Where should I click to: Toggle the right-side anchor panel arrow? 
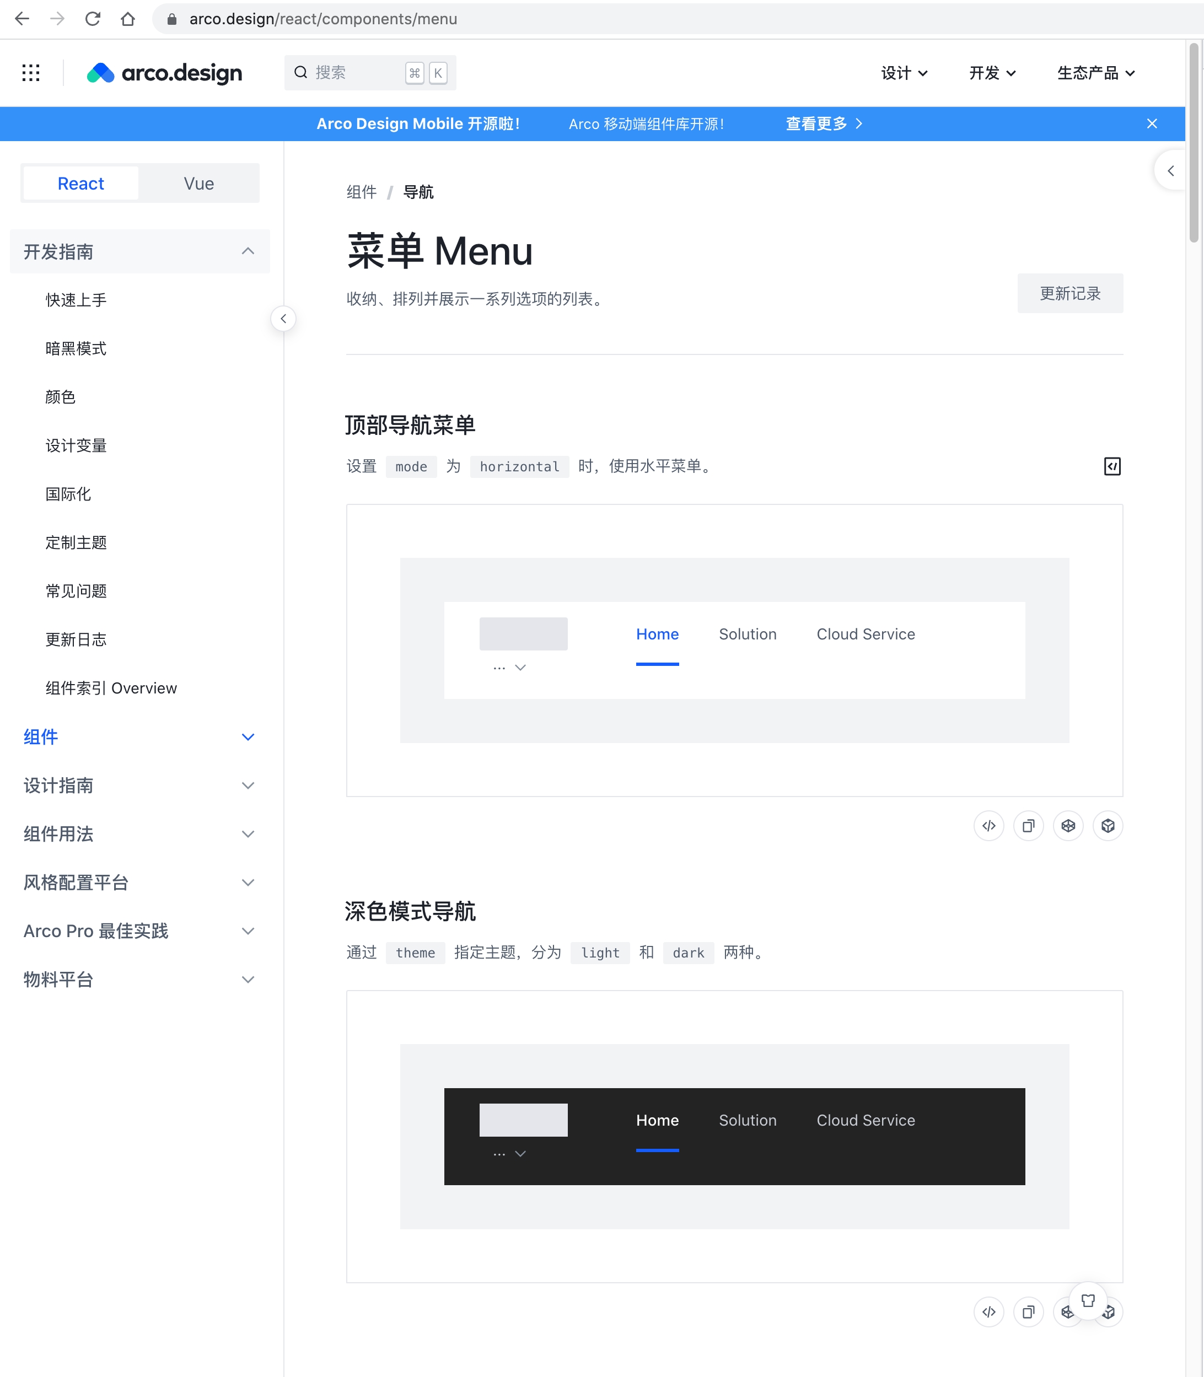click(1170, 171)
